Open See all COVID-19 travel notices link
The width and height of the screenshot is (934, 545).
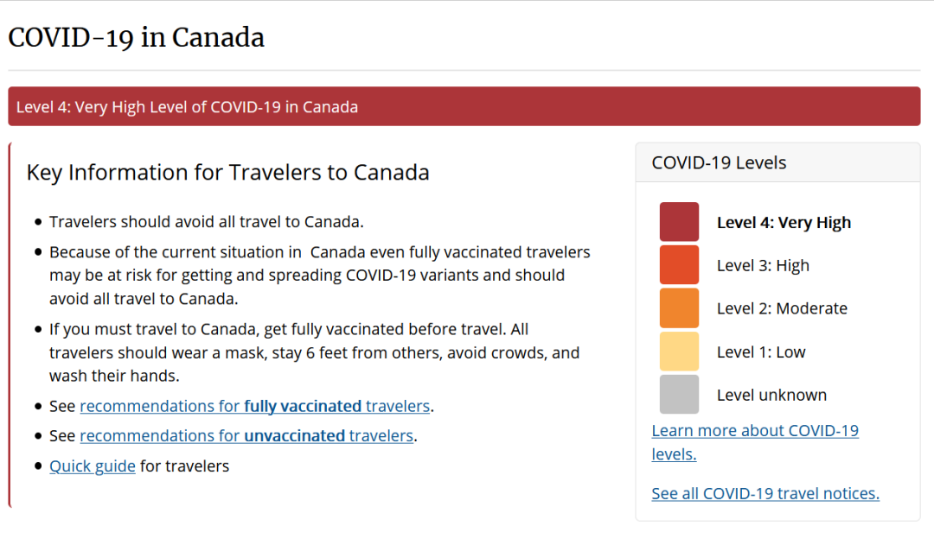(765, 494)
